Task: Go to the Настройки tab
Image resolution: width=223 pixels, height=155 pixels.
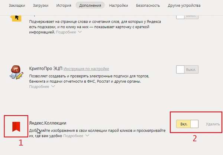Action: 119,6
